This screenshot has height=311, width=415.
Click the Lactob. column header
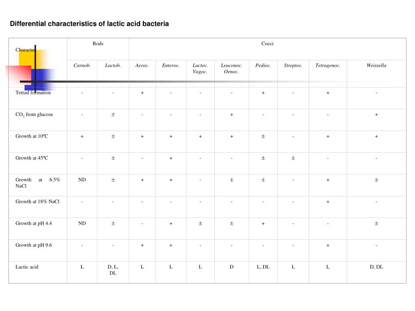(x=113, y=65)
